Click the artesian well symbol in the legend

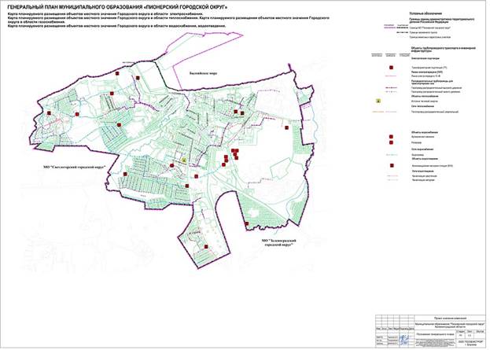coord(391,137)
